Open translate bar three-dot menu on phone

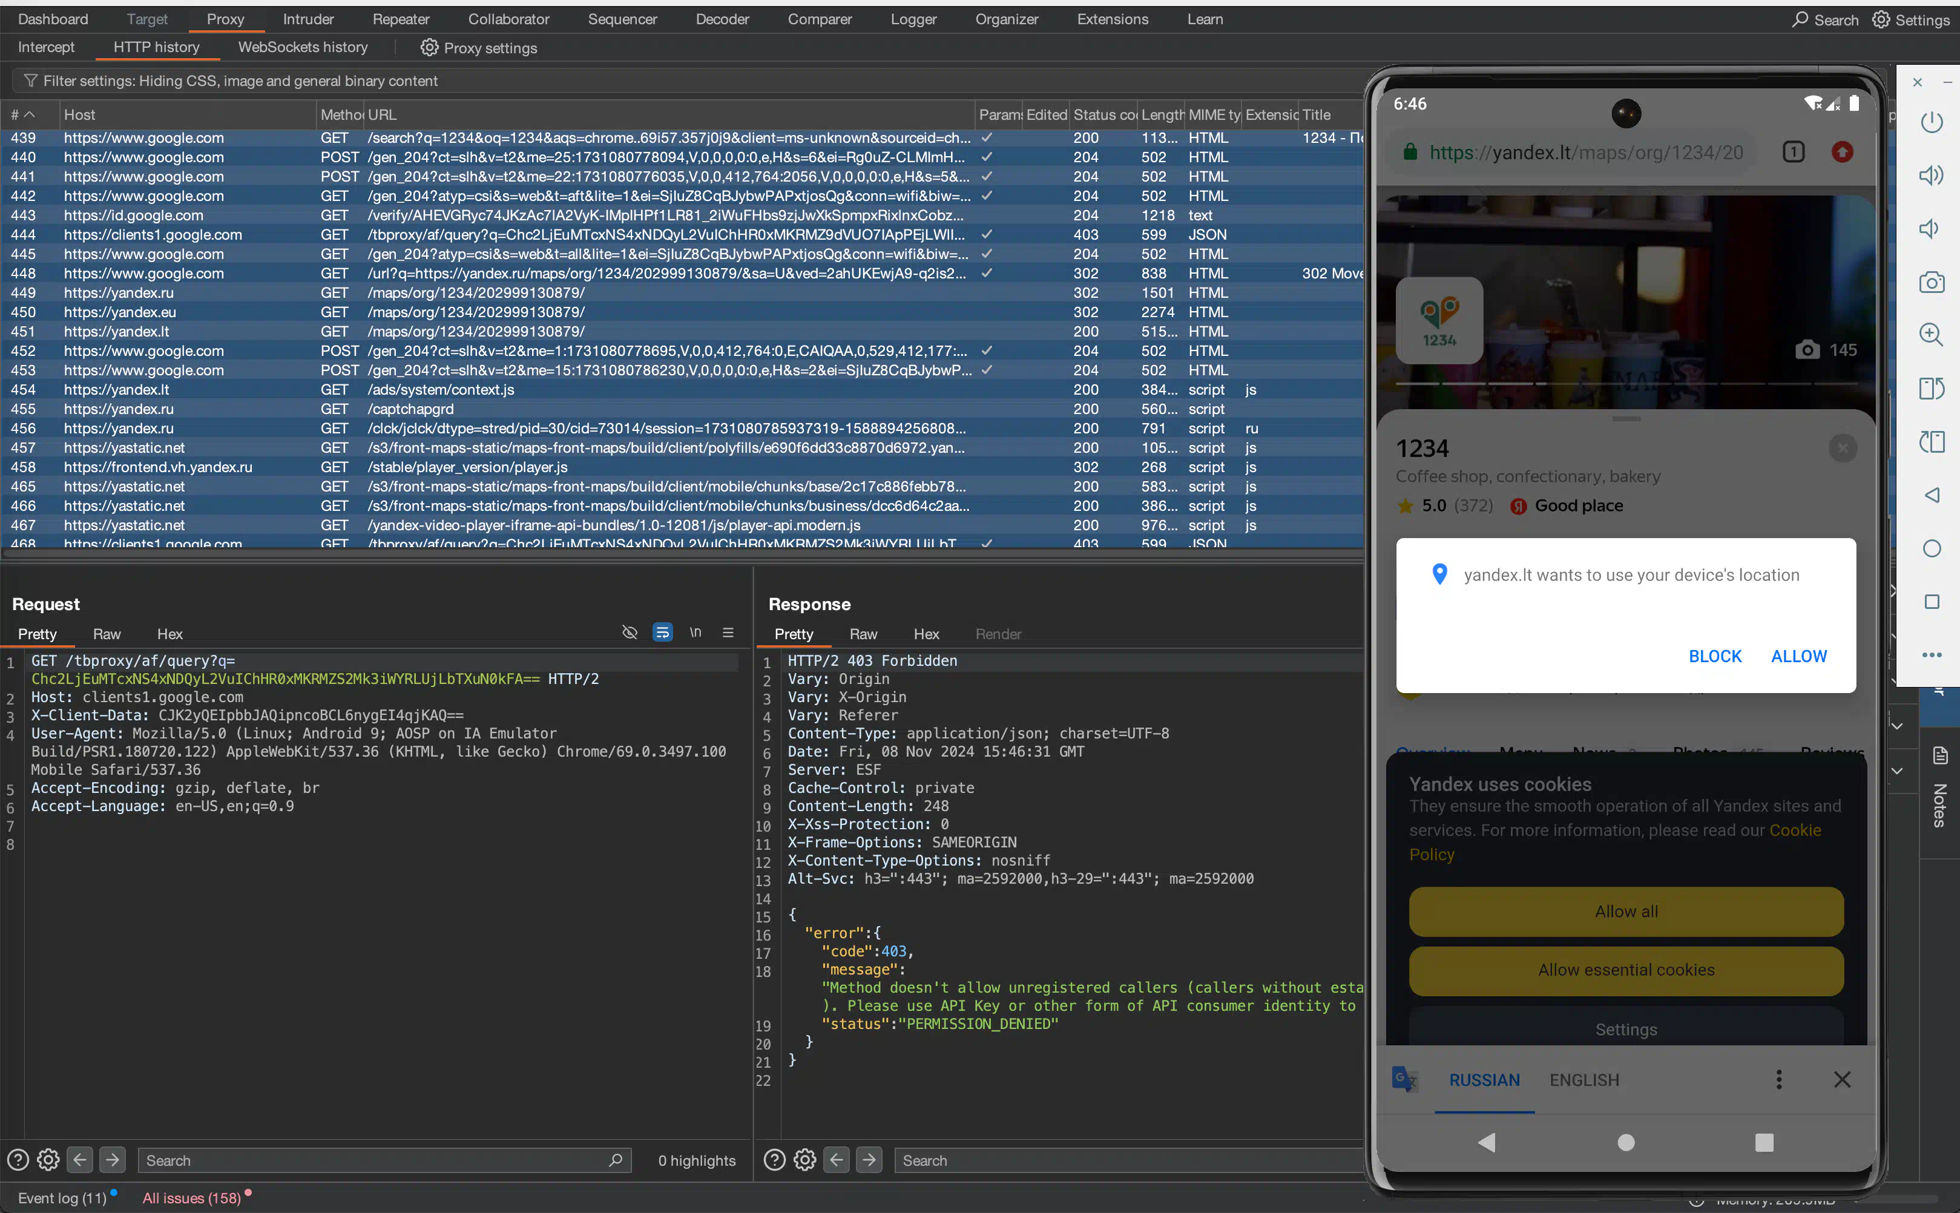tap(1778, 1079)
